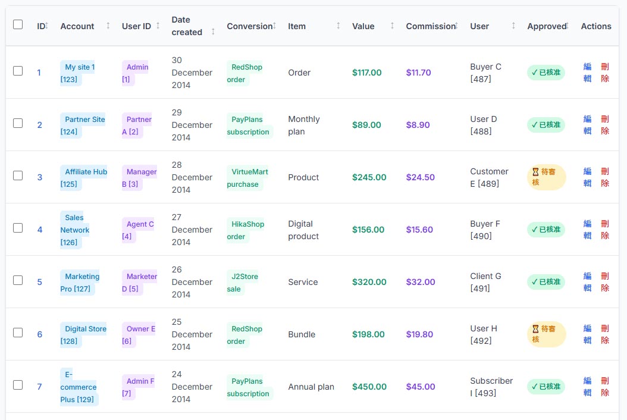Sort by the User ID column
Screen dimensions: 627x420
tap(158, 26)
